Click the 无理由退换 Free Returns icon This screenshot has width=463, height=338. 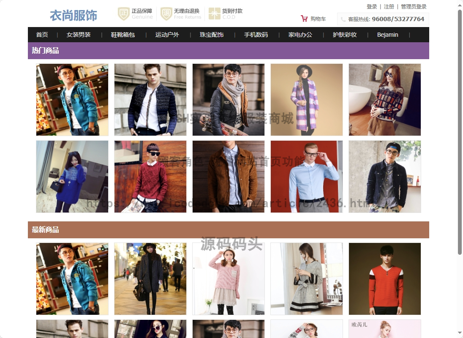166,14
